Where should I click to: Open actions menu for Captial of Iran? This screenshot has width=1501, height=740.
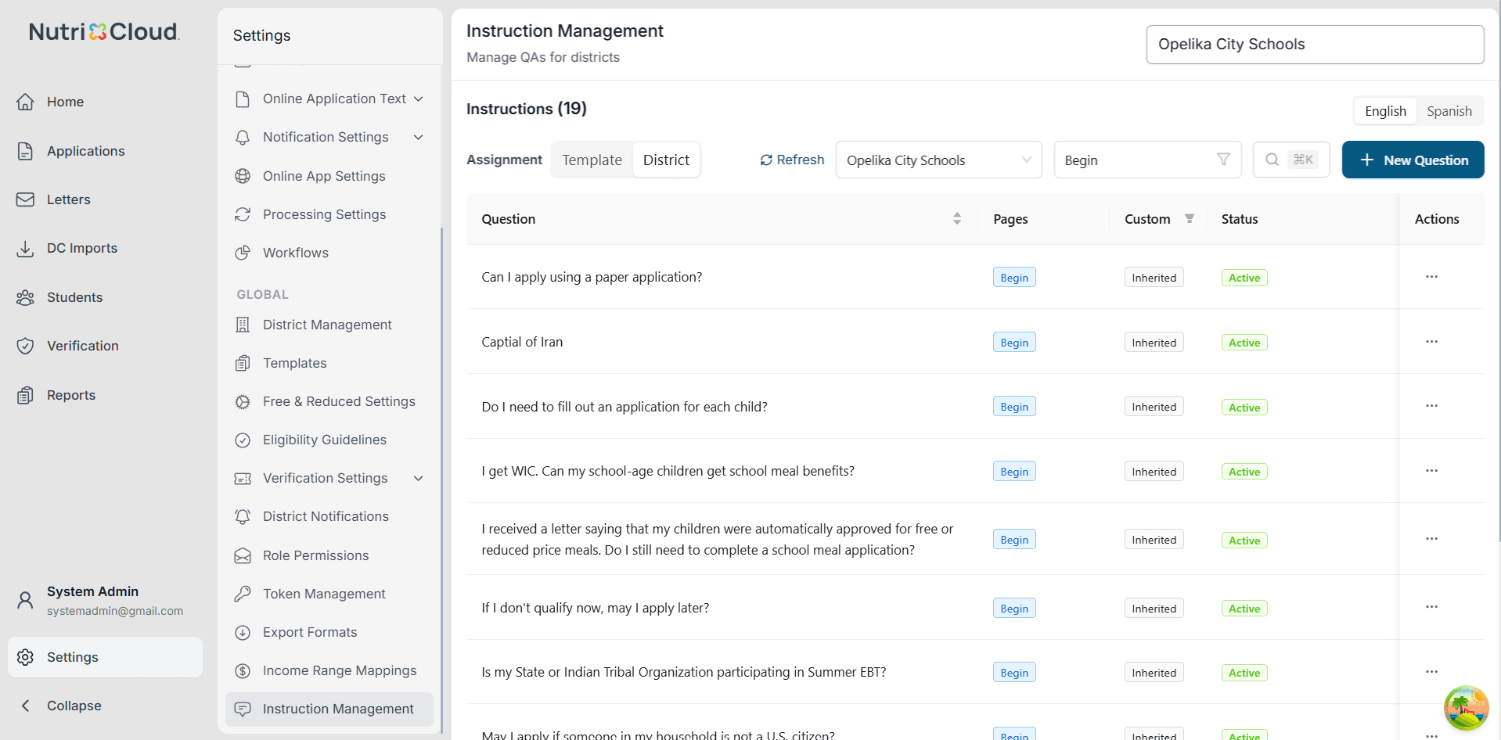(x=1431, y=342)
